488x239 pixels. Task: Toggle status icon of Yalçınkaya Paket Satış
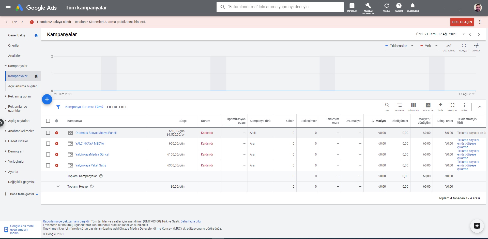57,165
